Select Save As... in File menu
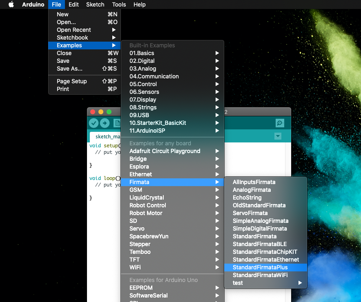The height and width of the screenshot is (302, 361). tap(69, 69)
